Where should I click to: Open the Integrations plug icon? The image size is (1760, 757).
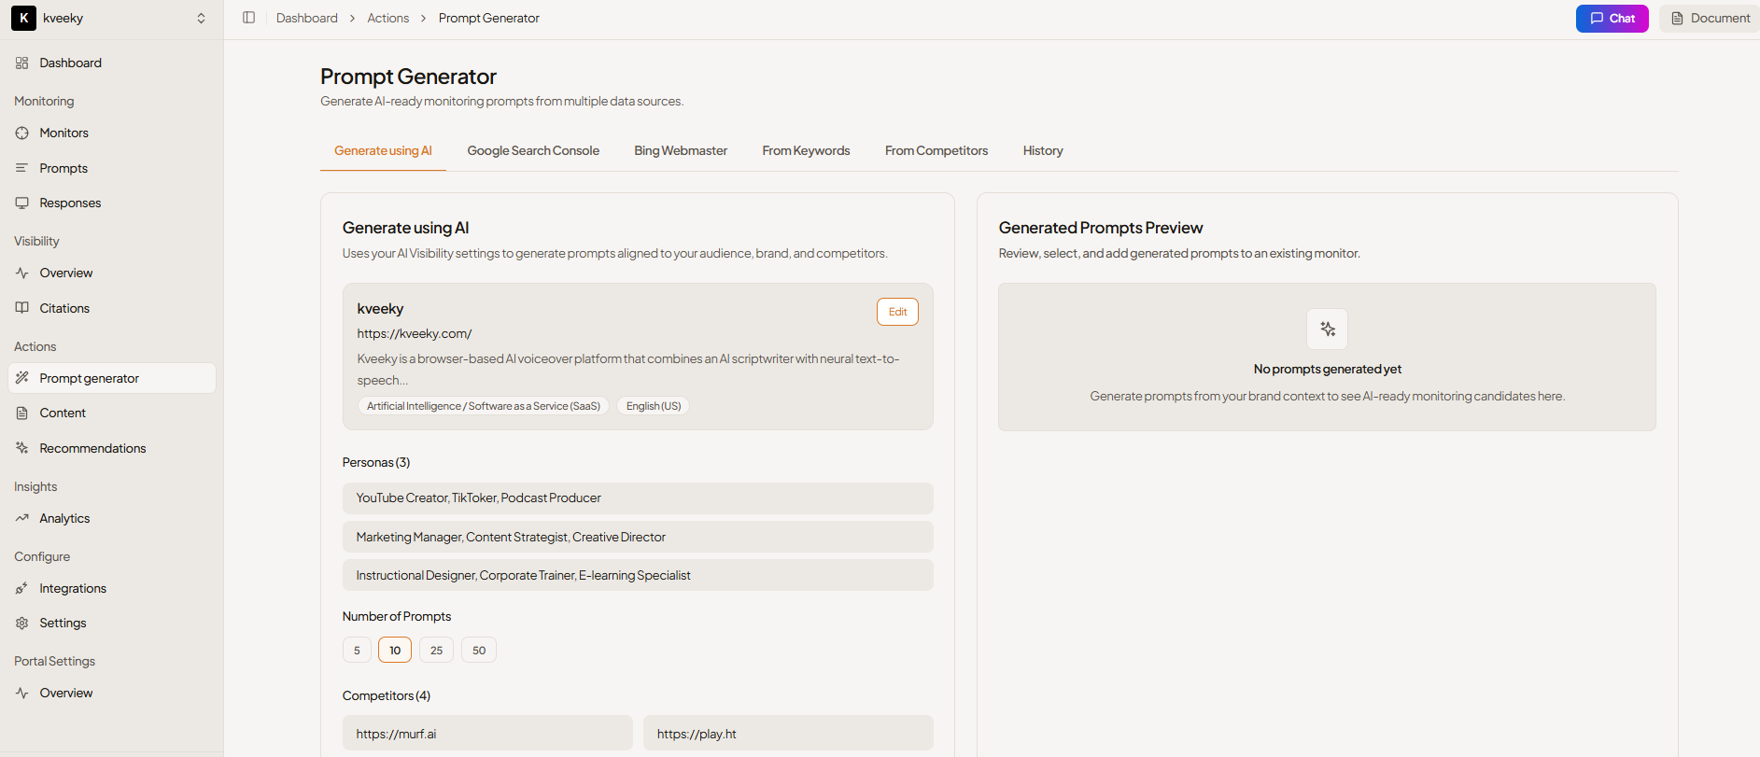tap(22, 588)
